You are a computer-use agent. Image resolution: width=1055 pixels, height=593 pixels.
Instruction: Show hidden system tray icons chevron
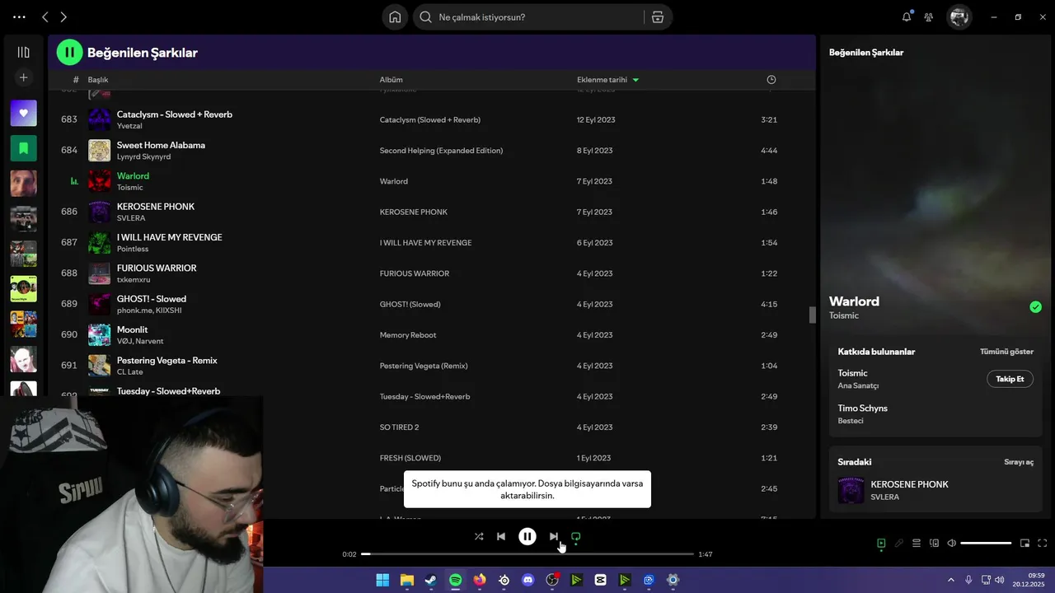[950, 580]
